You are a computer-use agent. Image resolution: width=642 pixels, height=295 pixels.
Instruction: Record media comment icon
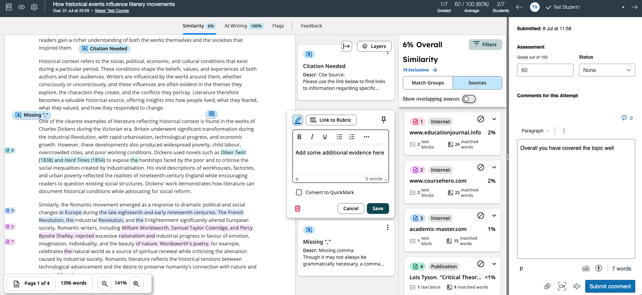562,286
